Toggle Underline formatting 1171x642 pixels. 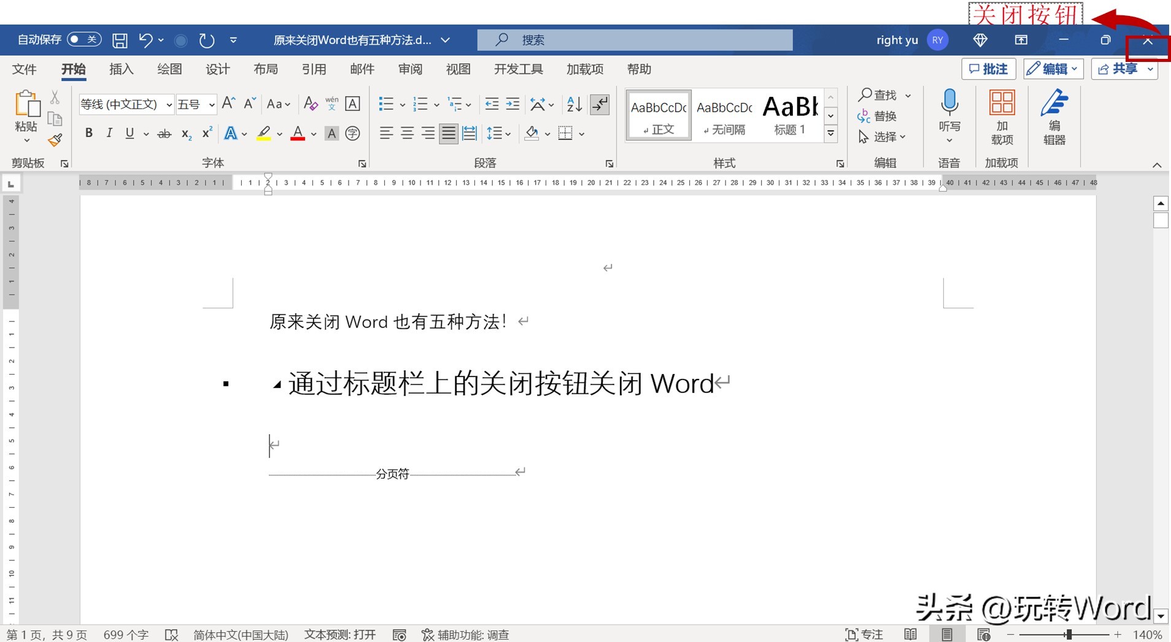pos(129,133)
